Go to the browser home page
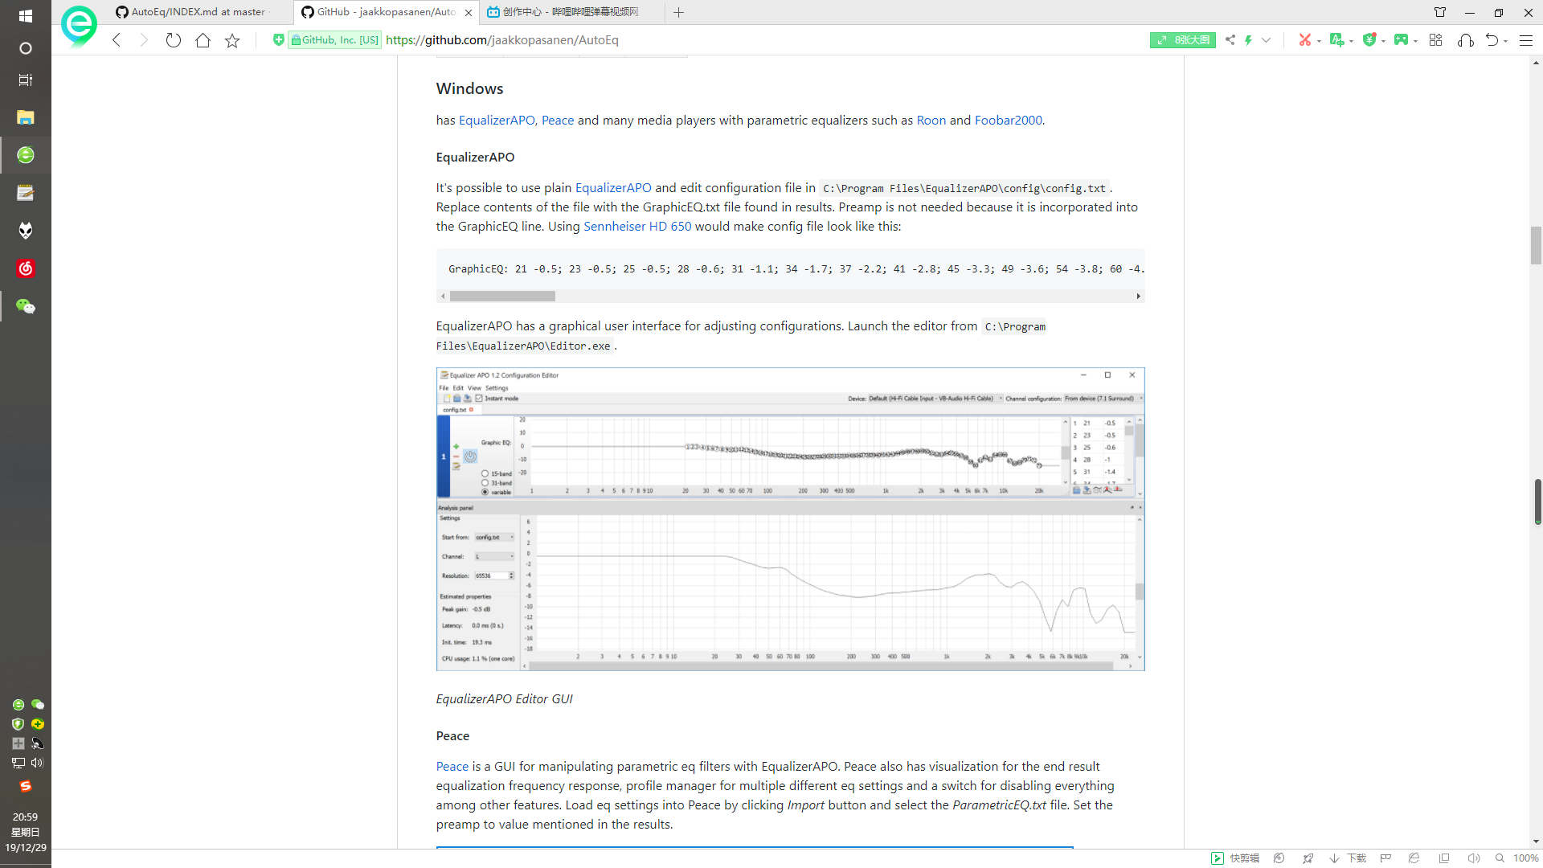The height and width of the screenshot is (868, 1543). (203, 40)
